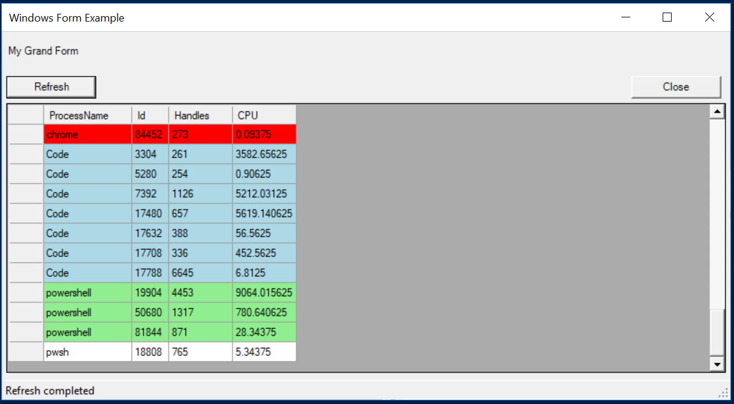Click CPU cell 5619.140625
The image size is (734, 404).
pyautogui.click(x=264, y=214)
